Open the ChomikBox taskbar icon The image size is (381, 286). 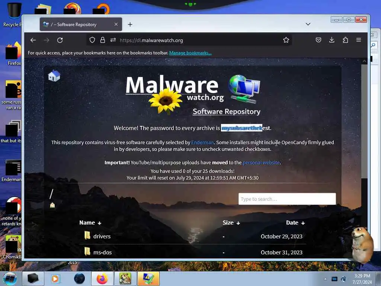tap(125, 279)
